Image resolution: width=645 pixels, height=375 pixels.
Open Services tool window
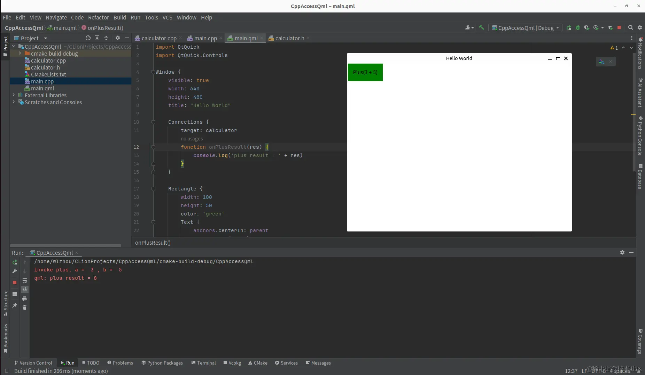[x=286, y=362]
